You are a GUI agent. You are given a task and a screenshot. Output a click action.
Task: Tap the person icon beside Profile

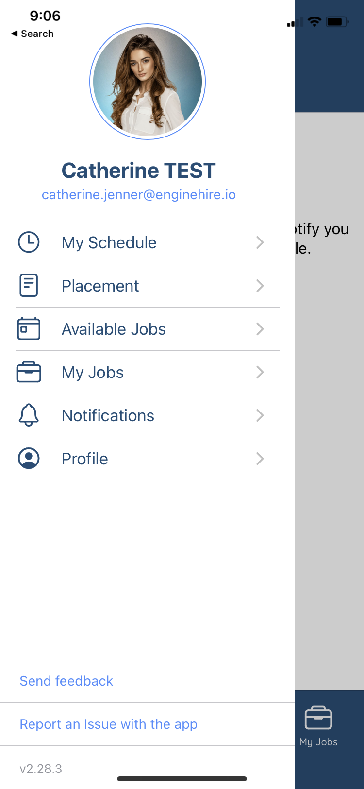click(29, 458)
